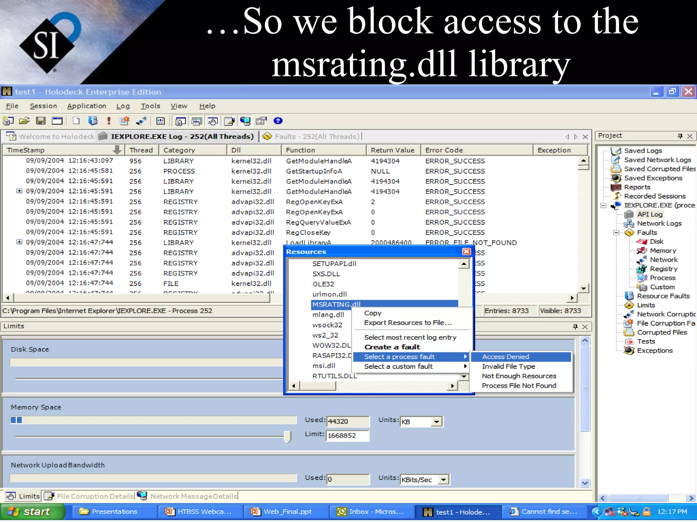
Task: Open Memory Space Units KB dropdown
Action: coord(437,422)
